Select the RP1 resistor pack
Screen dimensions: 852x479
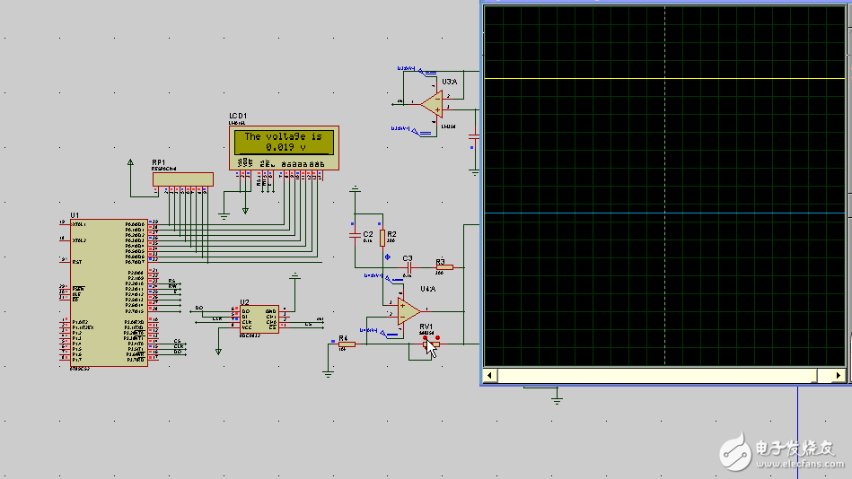(182, 179)
